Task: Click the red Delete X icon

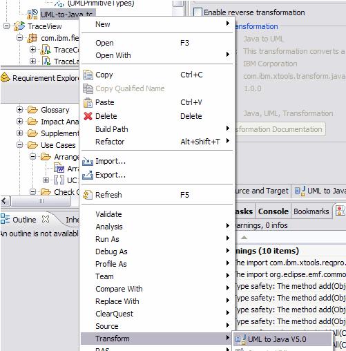Action: (88, 116)
